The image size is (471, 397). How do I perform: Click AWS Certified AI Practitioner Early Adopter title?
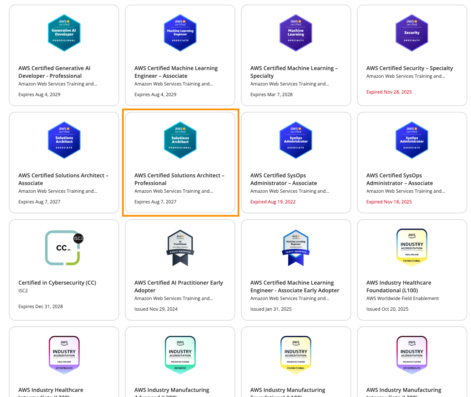point(179,286)
